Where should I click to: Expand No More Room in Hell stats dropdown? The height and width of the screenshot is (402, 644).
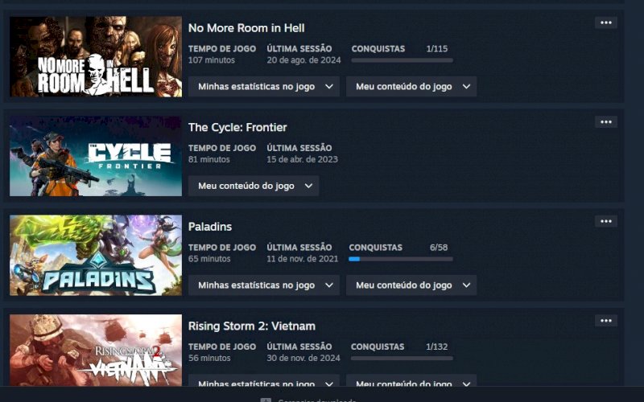click(264, 87)
